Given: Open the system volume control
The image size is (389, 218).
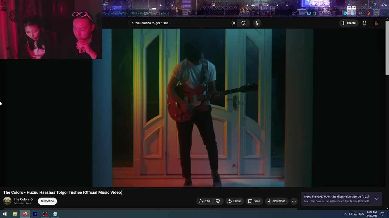Looking at the screenshot, I should (350, 214).
